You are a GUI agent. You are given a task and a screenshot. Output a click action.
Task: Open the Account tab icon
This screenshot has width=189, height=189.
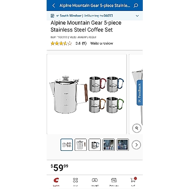click(94, 180)
